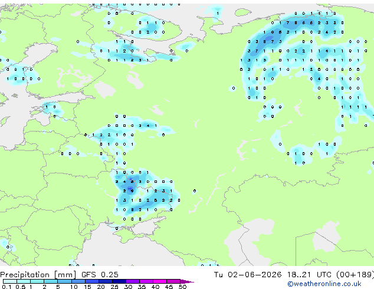The image size is (374, 289).
Task: Select the 0.5–1 mm legend swatch
Action: point(24,281)
